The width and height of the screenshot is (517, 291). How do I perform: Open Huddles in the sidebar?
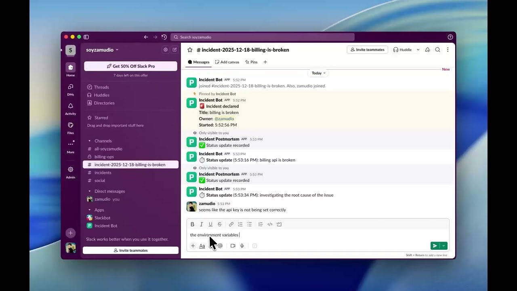pos(131,95)
